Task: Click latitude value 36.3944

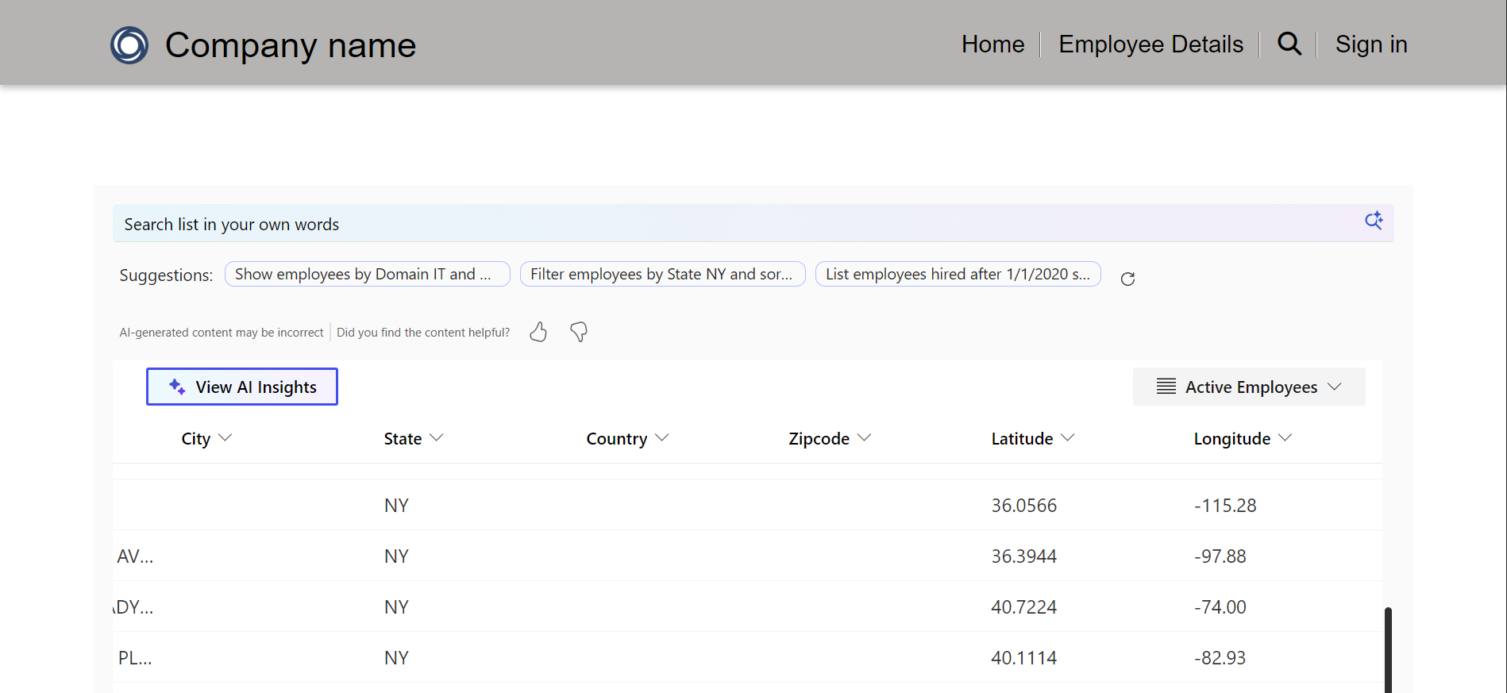Action: click(1023, 556)
